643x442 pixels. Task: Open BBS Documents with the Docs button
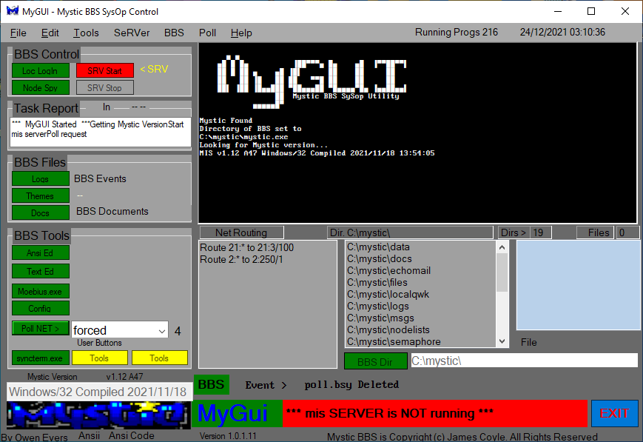(40, 212)
